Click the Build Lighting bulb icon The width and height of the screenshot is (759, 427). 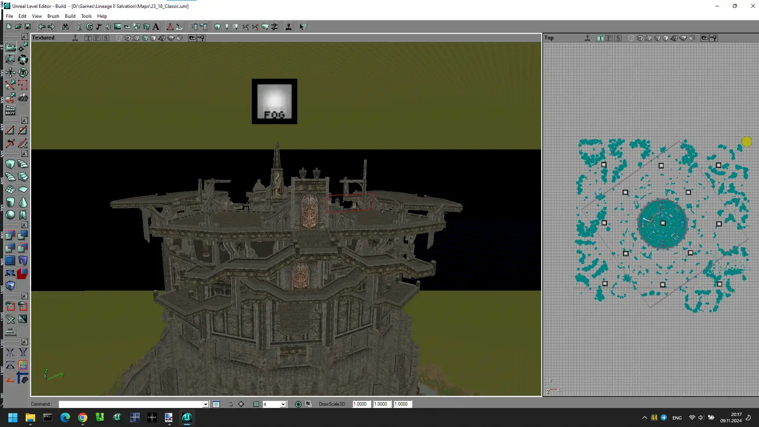(227, 26)
